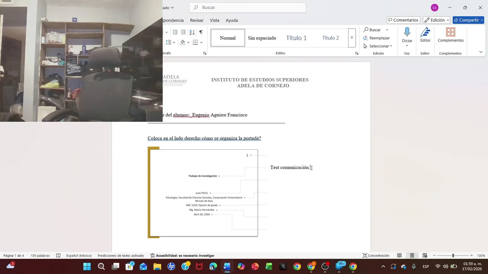Expand the styles gallery
The width and height of the screenshot is (488, 274).
point(352,38)
